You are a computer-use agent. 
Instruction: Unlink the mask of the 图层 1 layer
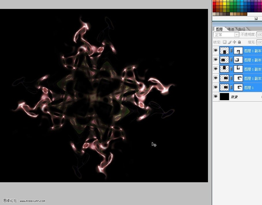coord(231,87)
